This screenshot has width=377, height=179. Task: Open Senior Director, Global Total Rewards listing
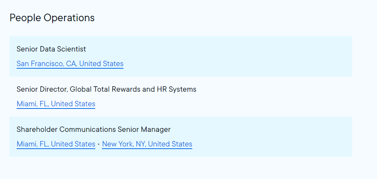(106, 89)
